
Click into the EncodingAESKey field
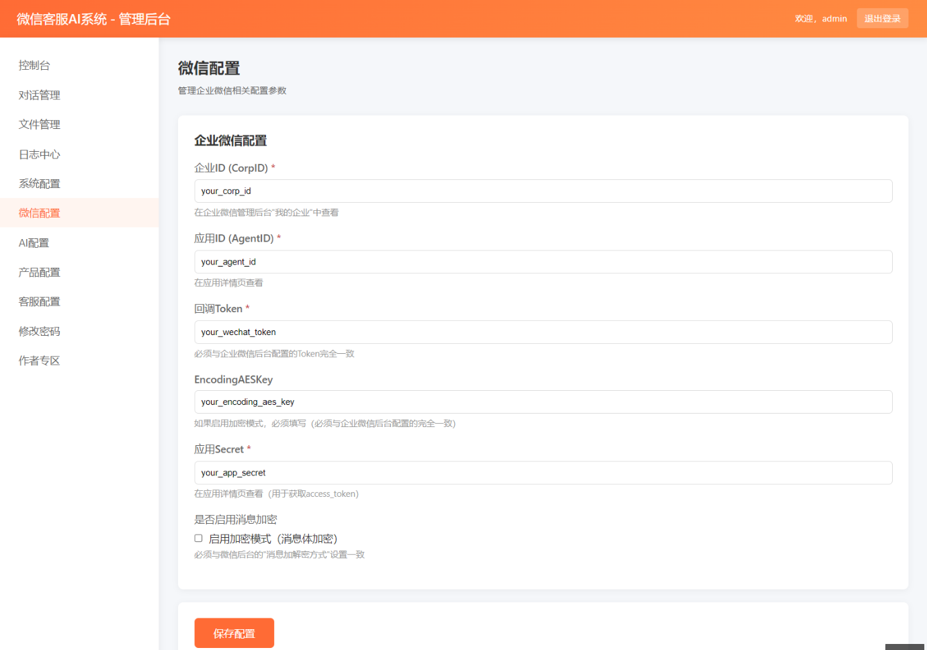pos(543,402)
